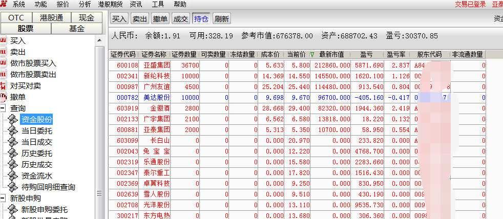The height and width of the screenshot is (219, 503).
Task: Sort by 成本价 column header
Action: pyautogui.click(x=270, y=55)
